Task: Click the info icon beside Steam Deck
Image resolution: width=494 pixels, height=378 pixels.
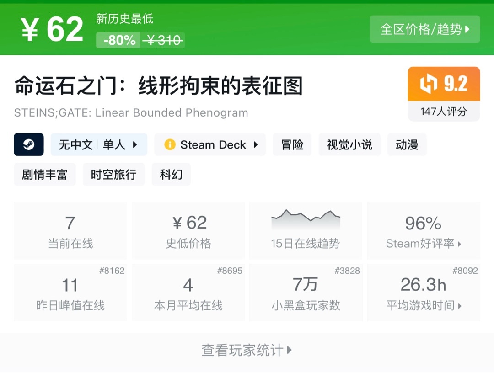Action: click(169, 144)
